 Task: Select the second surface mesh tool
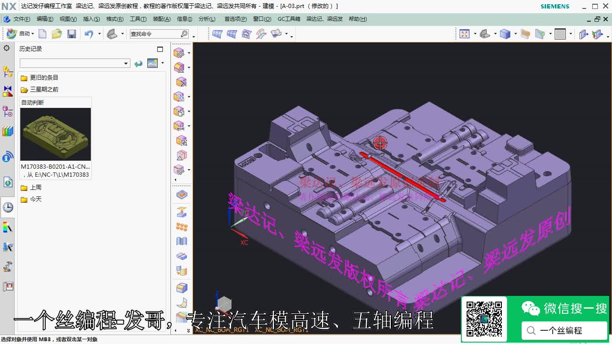(232, 34)
